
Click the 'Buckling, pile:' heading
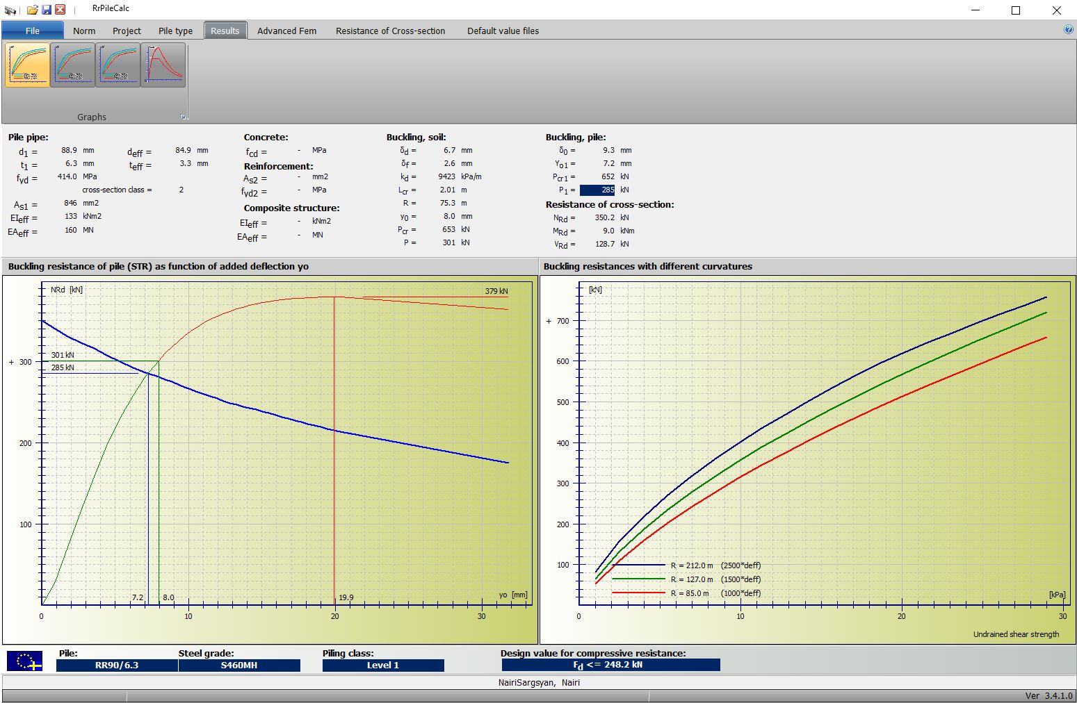(576, 138)
